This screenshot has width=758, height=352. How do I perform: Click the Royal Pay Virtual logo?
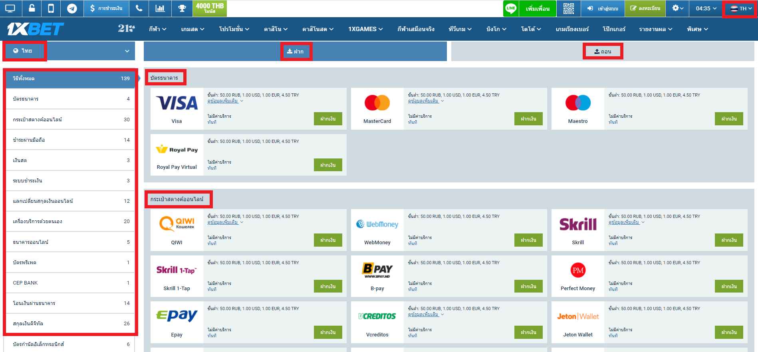tap(177, 150)
